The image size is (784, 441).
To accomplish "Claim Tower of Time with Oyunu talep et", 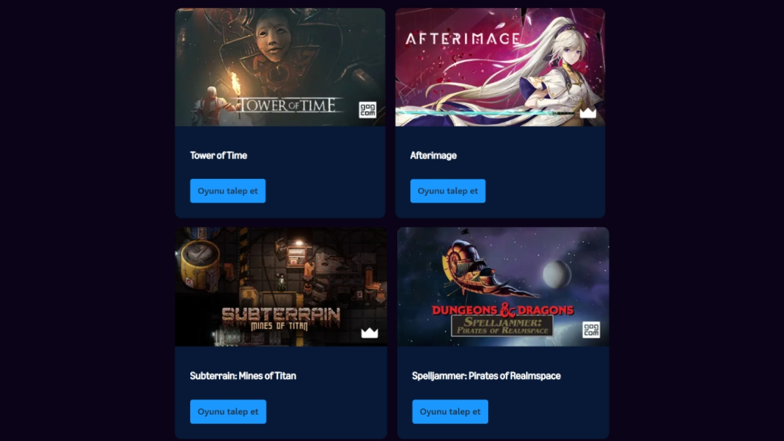I will coord(228,191).
